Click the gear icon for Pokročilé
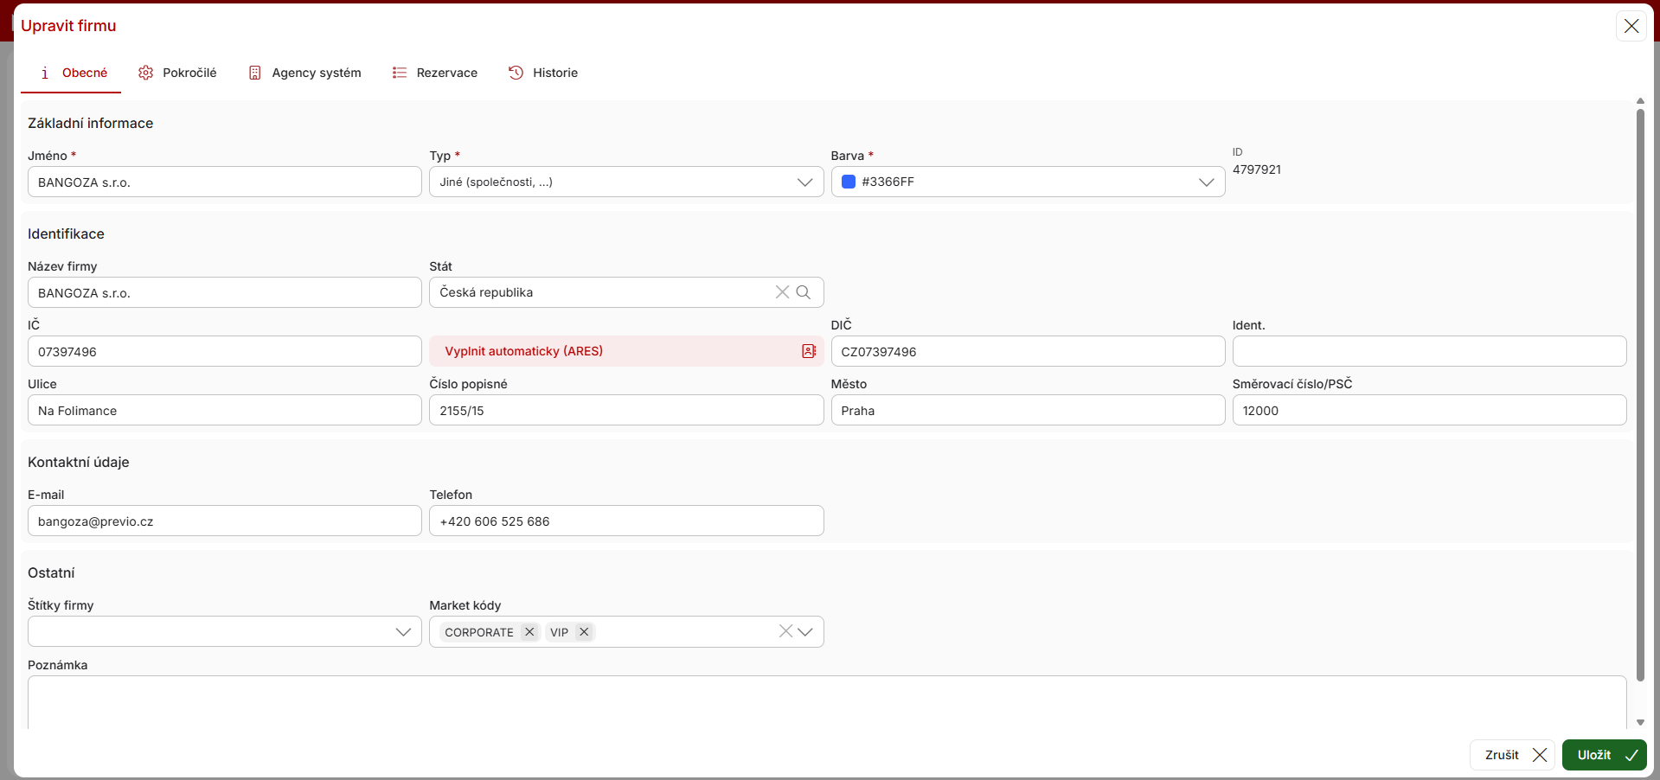Image resolution: width=1660 pixels, height=780 pixels. click(146, 73)
